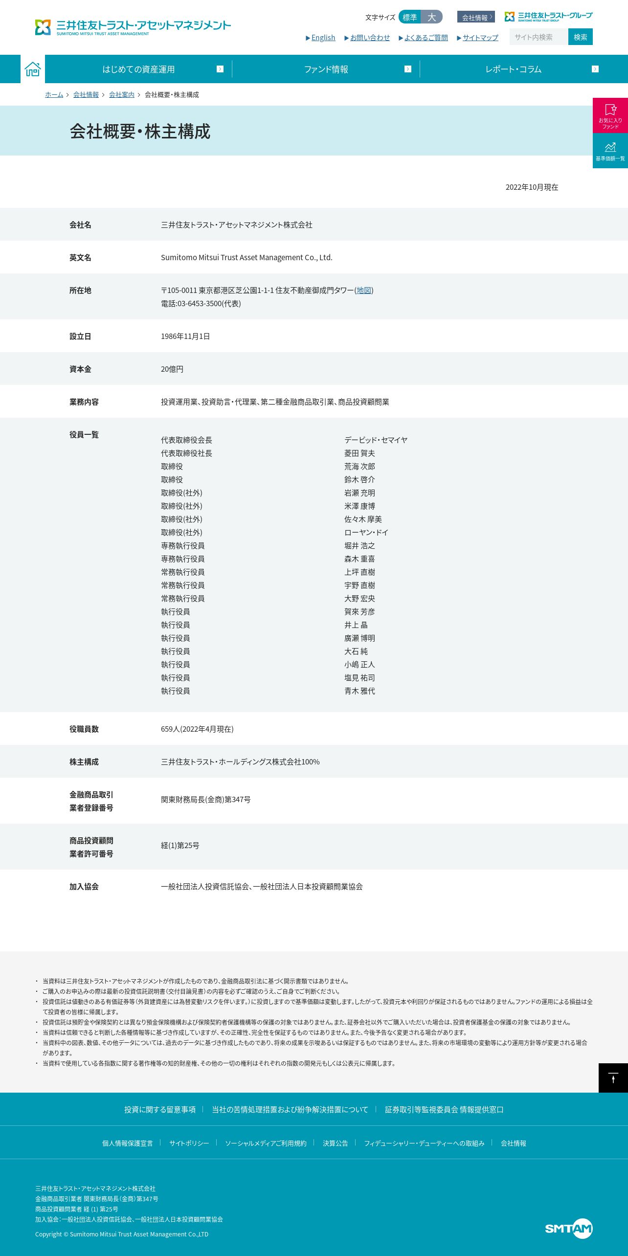This screenshot has height=1256, width=628.
Task: Click the 検索 search button
Action: click(581, 37)
